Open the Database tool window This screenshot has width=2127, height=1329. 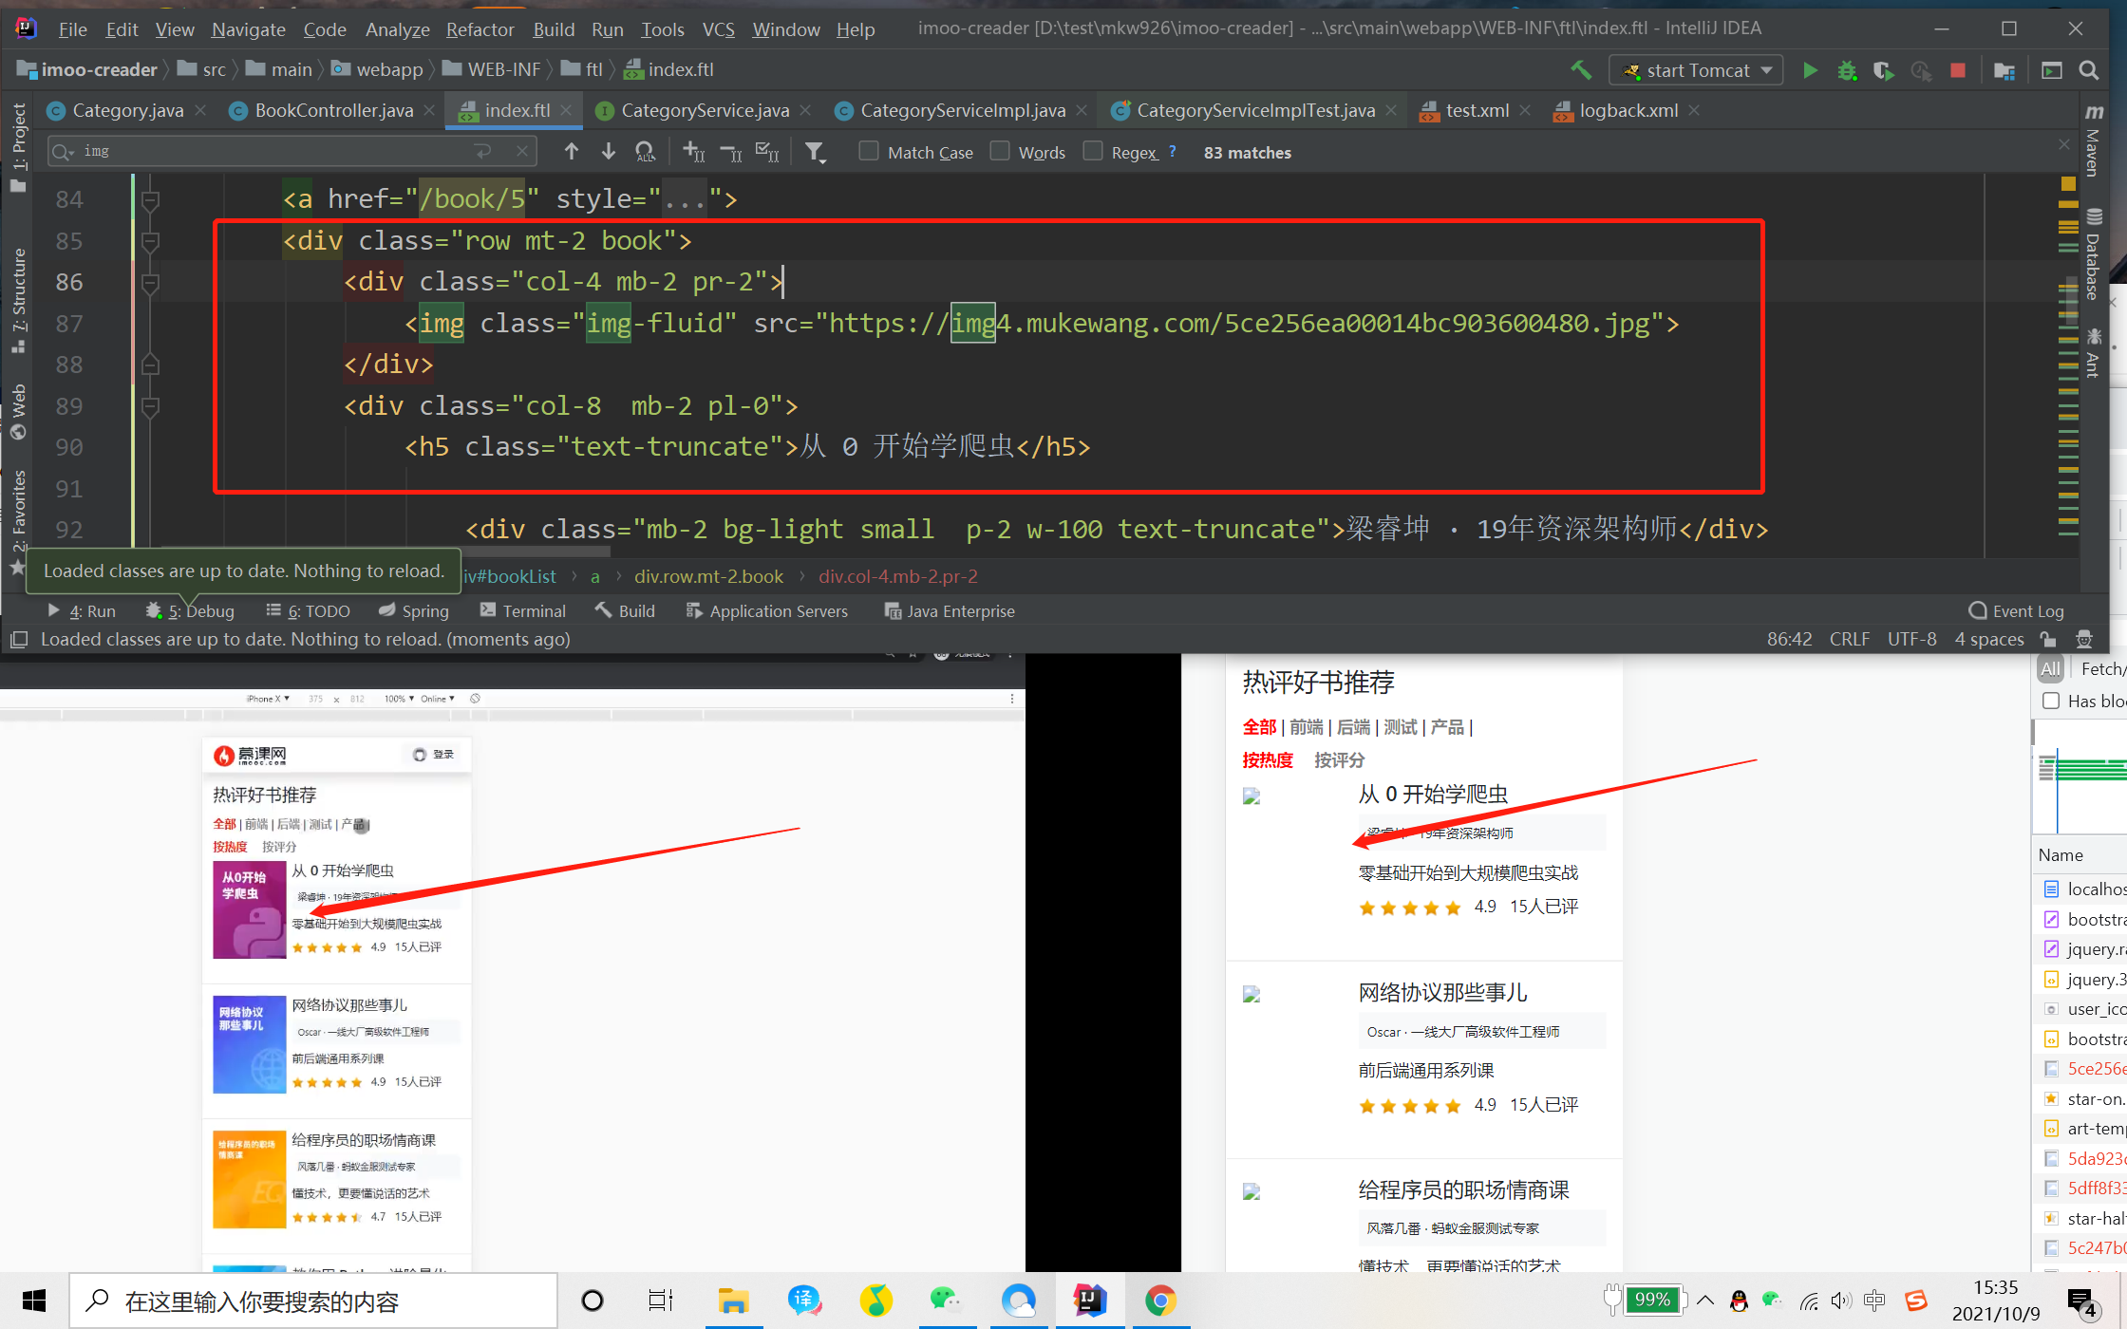point(2094,254)
